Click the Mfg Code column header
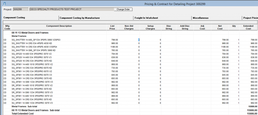The width and height of the screenshot is (258, 115). click(x=7, y=27)
